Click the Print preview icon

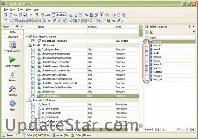tap(119, 15)
